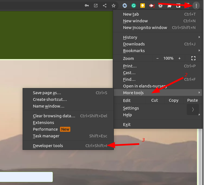Viewport: 204px width, 185px height.
Task: Bookmark this page with the star icon
Action: pyautogui.click(x=114, y=6)
